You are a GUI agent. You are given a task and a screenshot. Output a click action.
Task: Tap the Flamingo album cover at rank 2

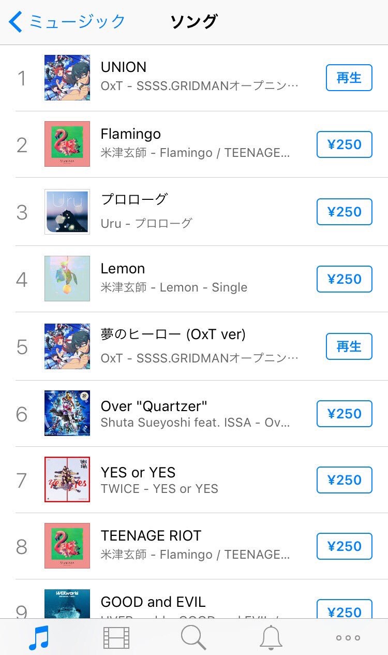[x=67, y=144]
